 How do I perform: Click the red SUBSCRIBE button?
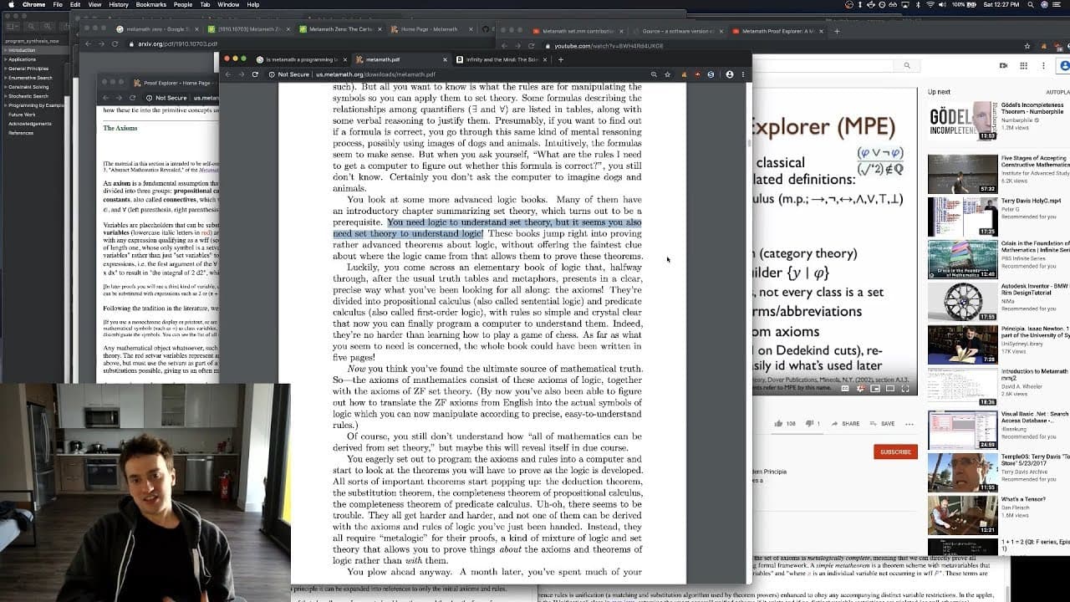point(895,451)
